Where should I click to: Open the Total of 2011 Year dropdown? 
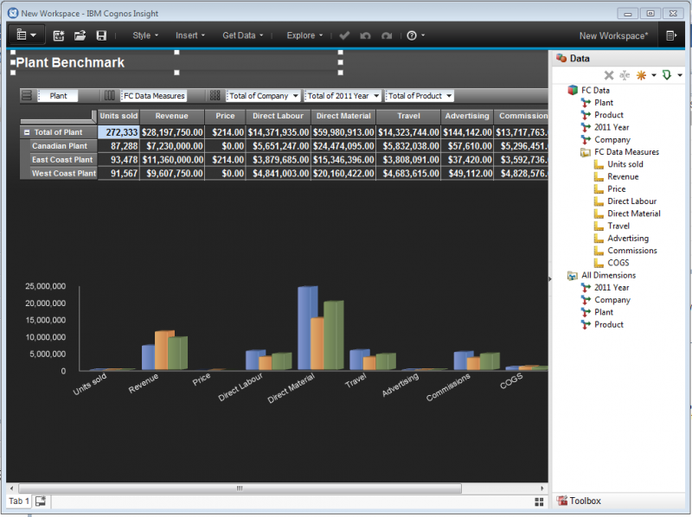341,96
